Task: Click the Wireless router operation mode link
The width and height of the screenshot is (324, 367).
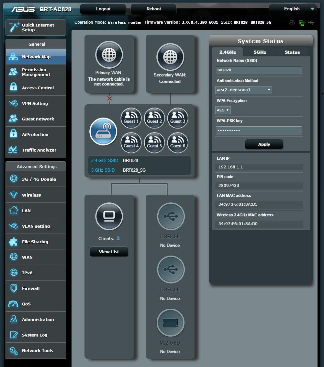Action: tap(124, 22)
